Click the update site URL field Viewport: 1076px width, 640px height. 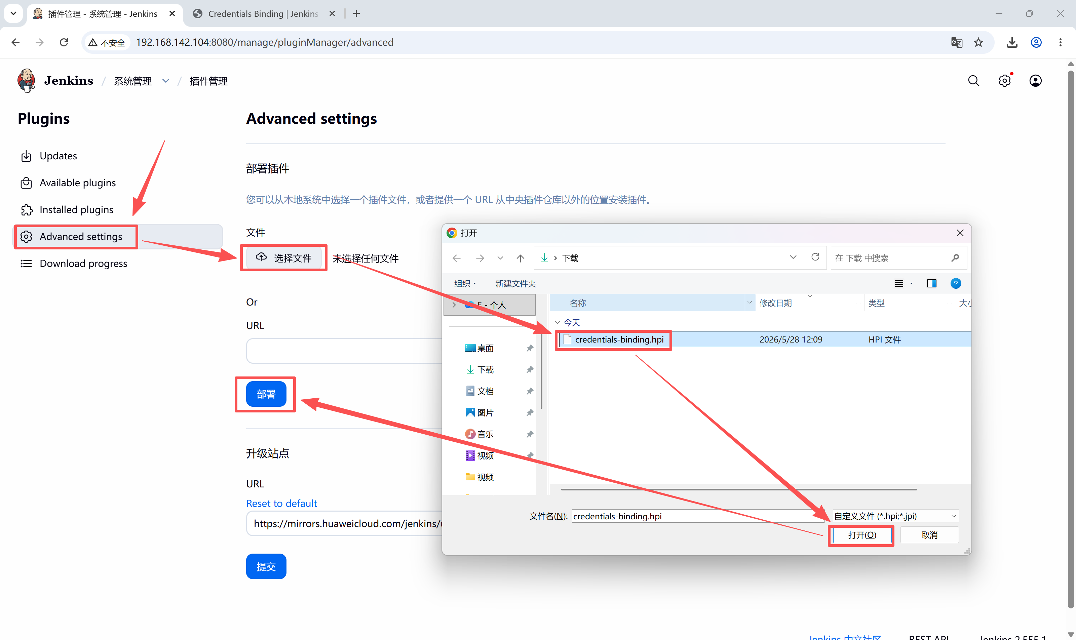pyautogui.click(x=344, y=524)
